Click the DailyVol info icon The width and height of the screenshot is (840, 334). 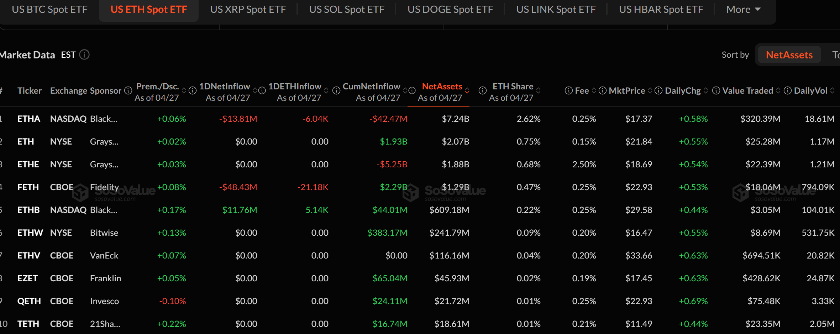pyautogui.click(x=788, y=91)
